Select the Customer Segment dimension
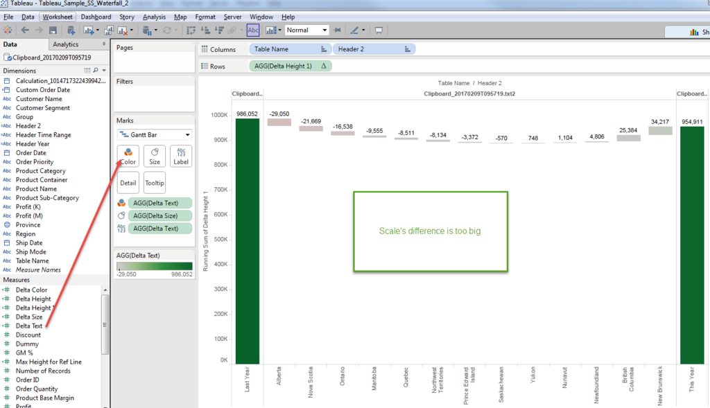 42,107
